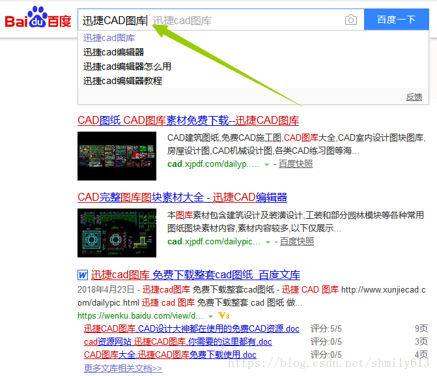Expand dropdown arrow after wenku.baidu.com URL
437x376 pixels.
211,316
